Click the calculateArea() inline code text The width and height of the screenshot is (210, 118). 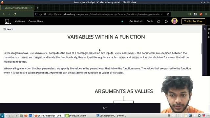(39, 53)
